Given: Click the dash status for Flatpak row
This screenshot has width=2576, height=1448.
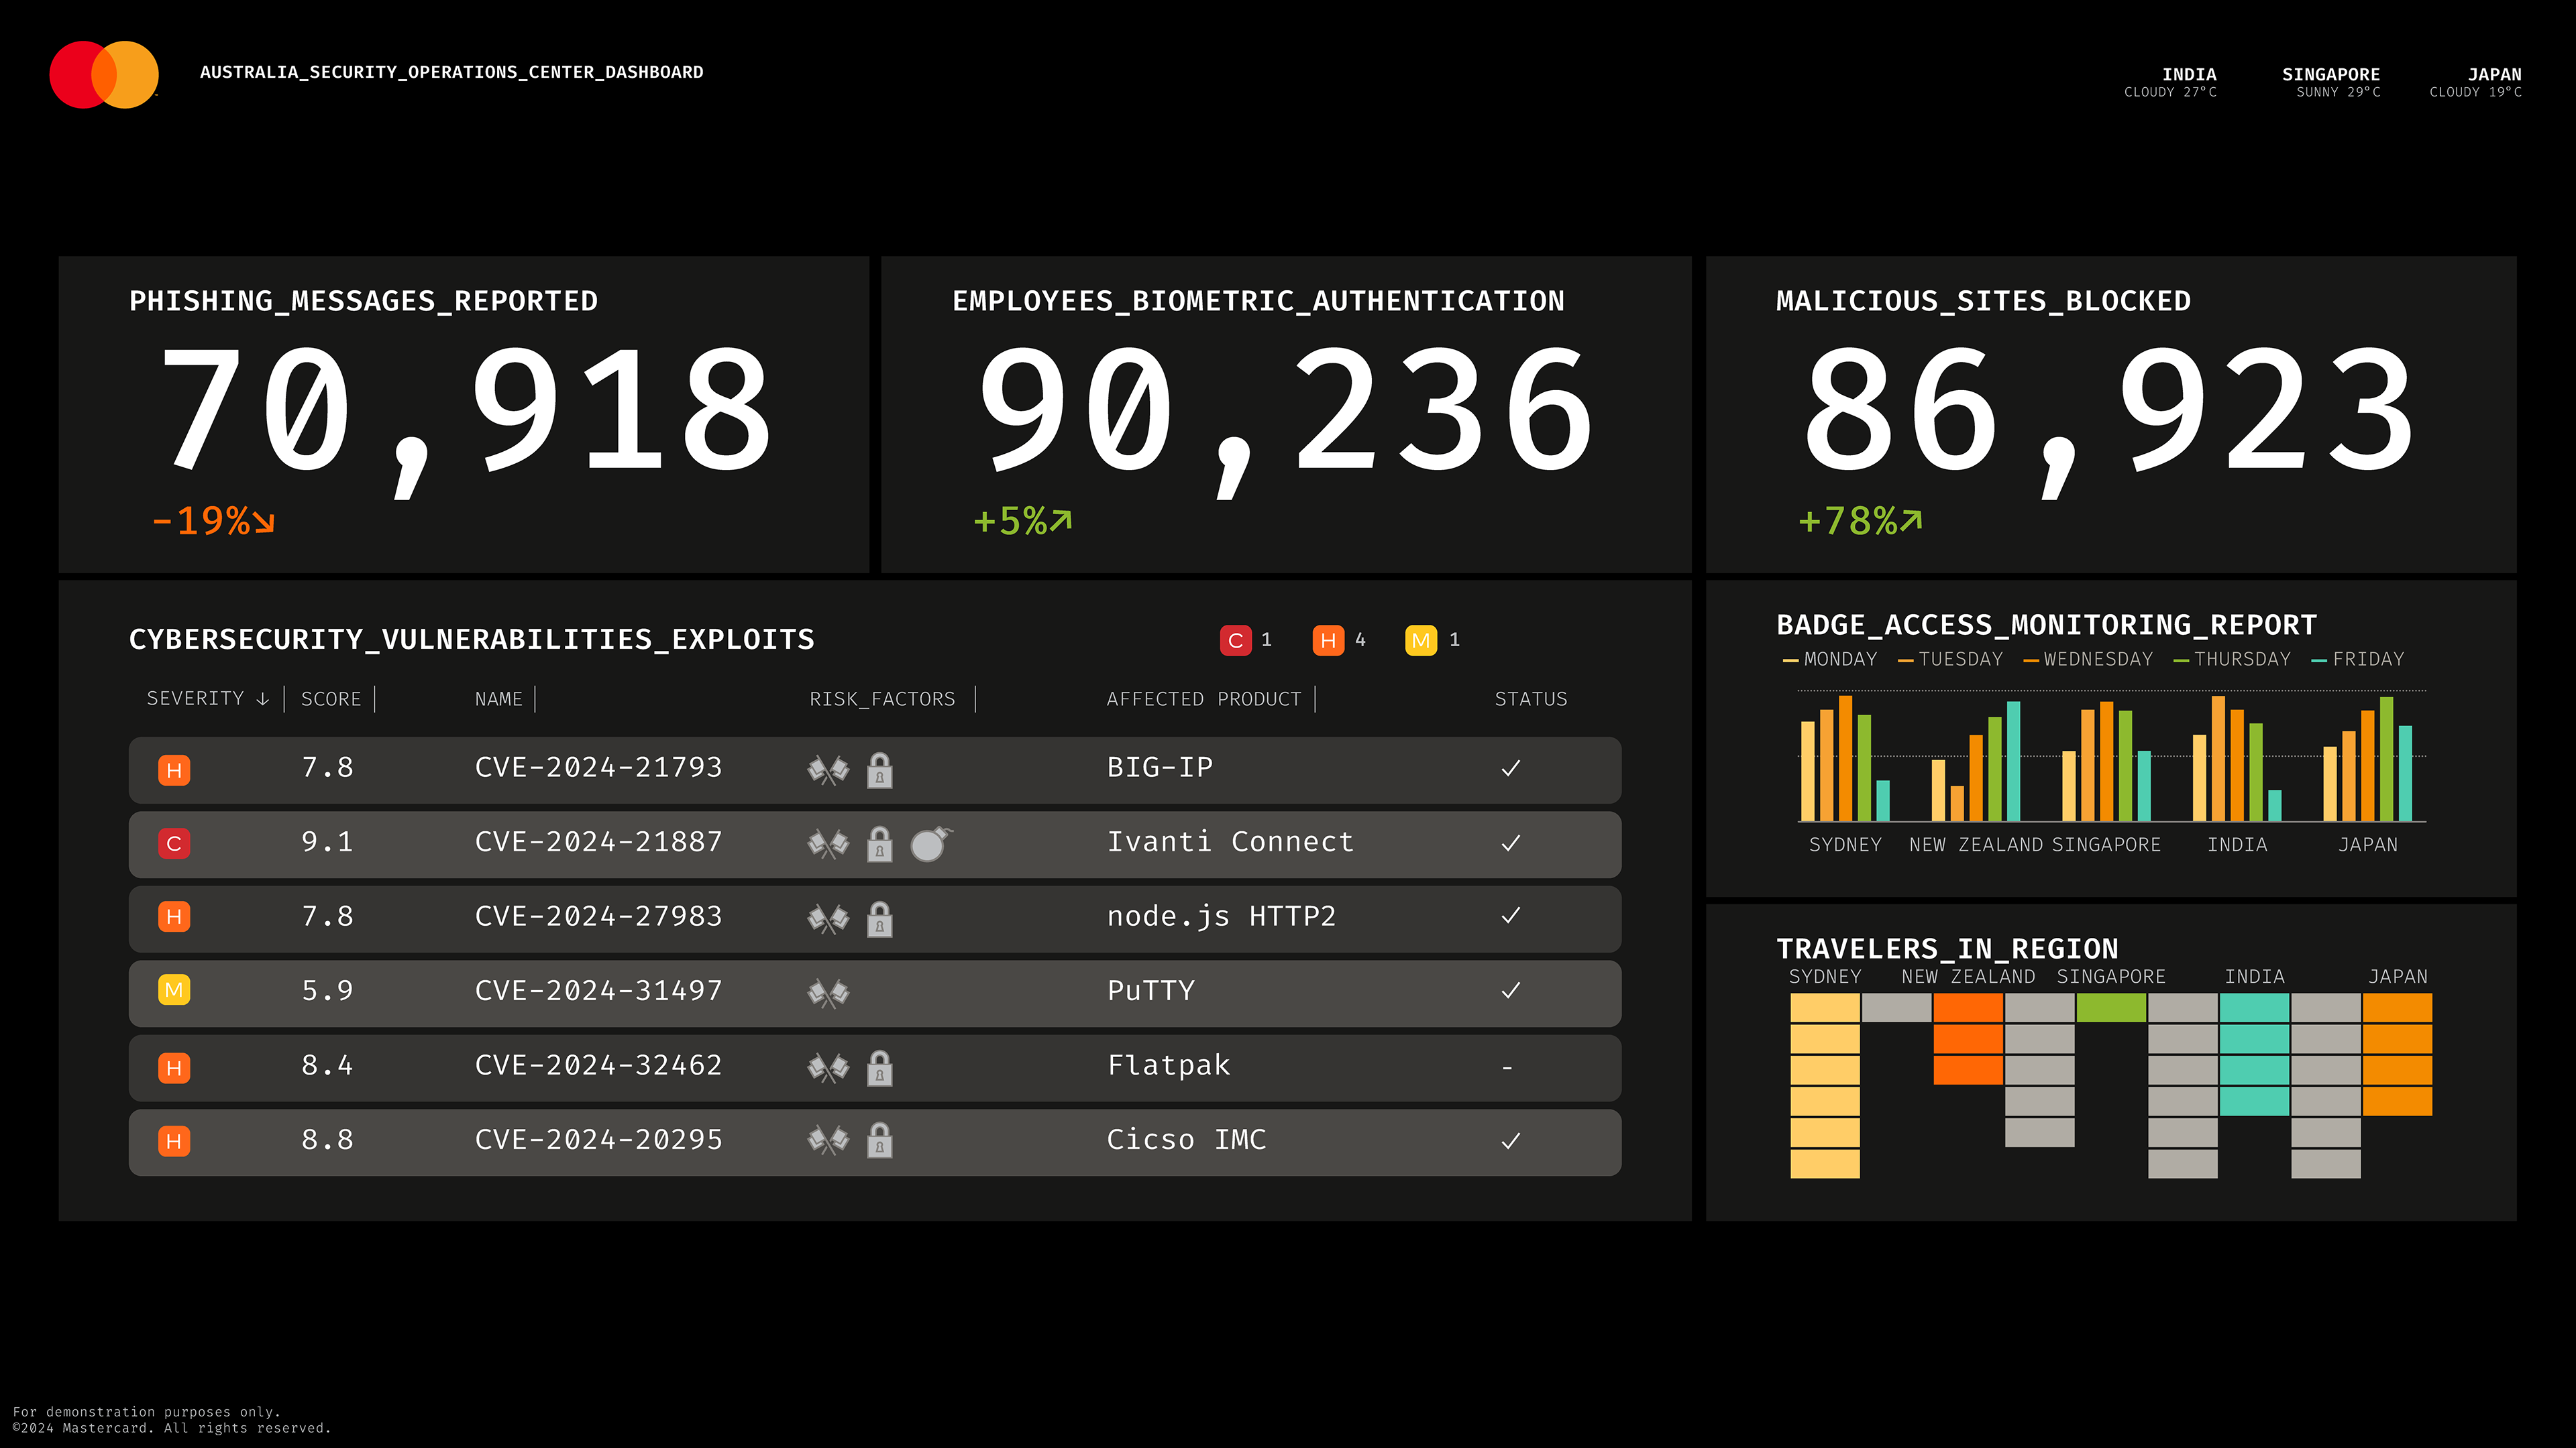Looking at the screenshot, I should [x=1507, y=1067].
